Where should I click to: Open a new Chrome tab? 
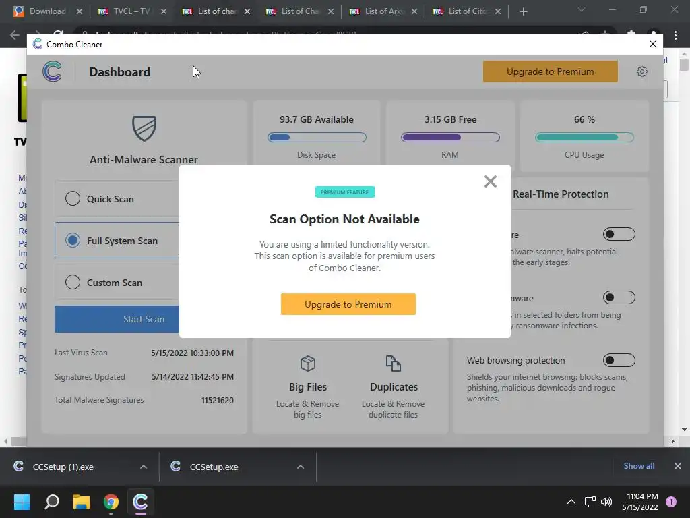coord(523,11)
